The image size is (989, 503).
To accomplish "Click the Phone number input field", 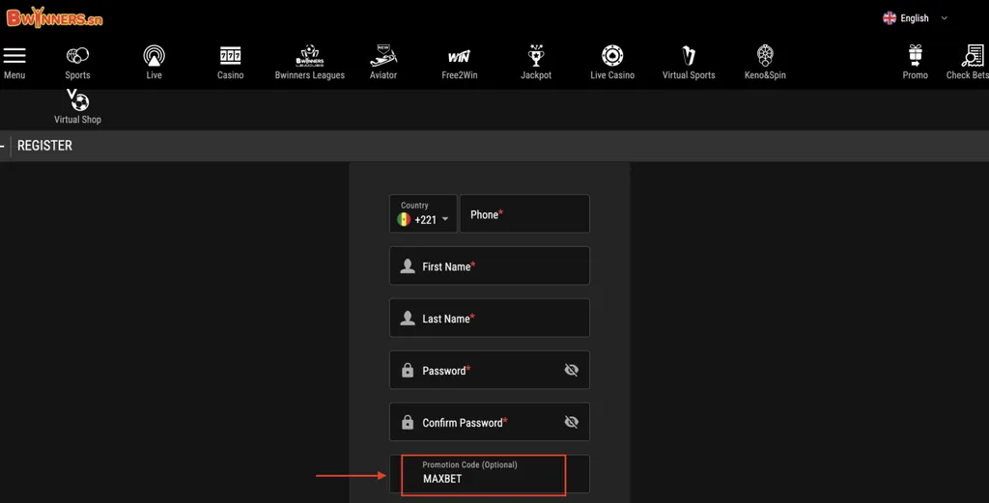I will tap(524, 214).
